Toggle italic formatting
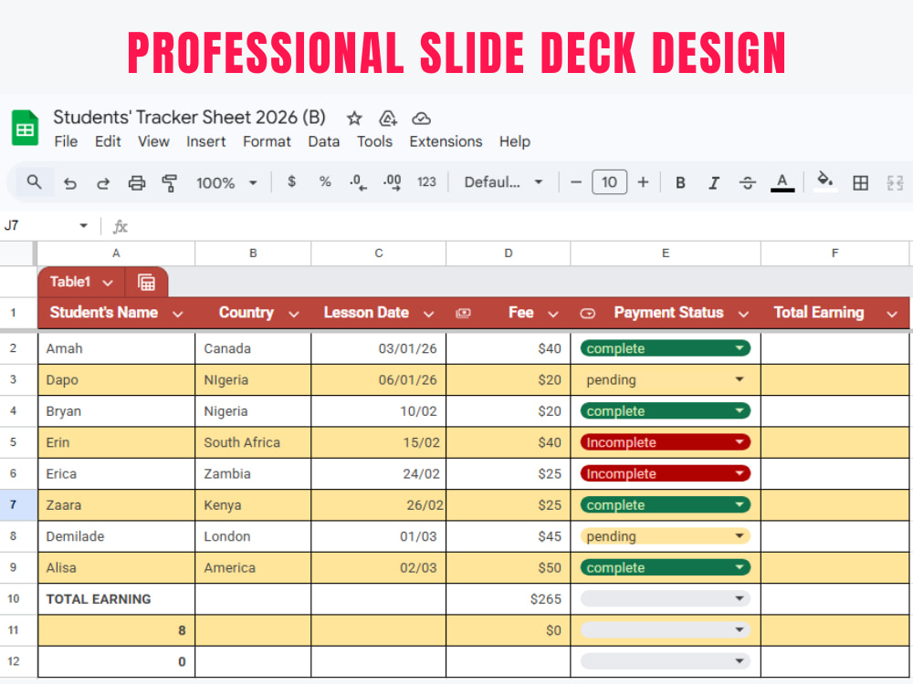The height and width of the screenshot is (684, 913). [x=714, y=183]
